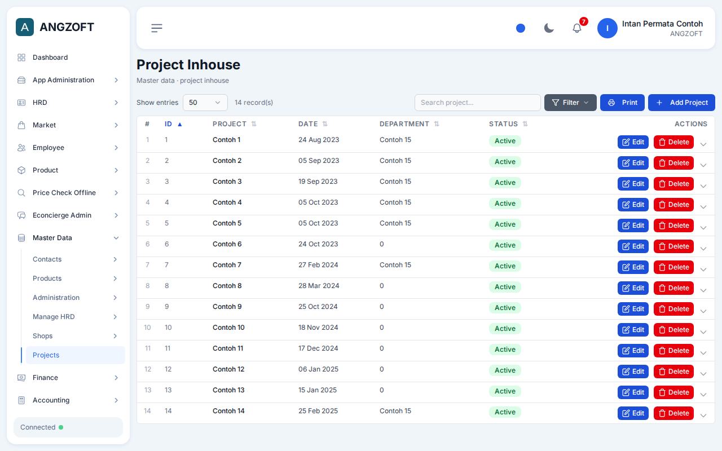Sort by DATE column sort icon
722x451 pixels.
[325, 124]
